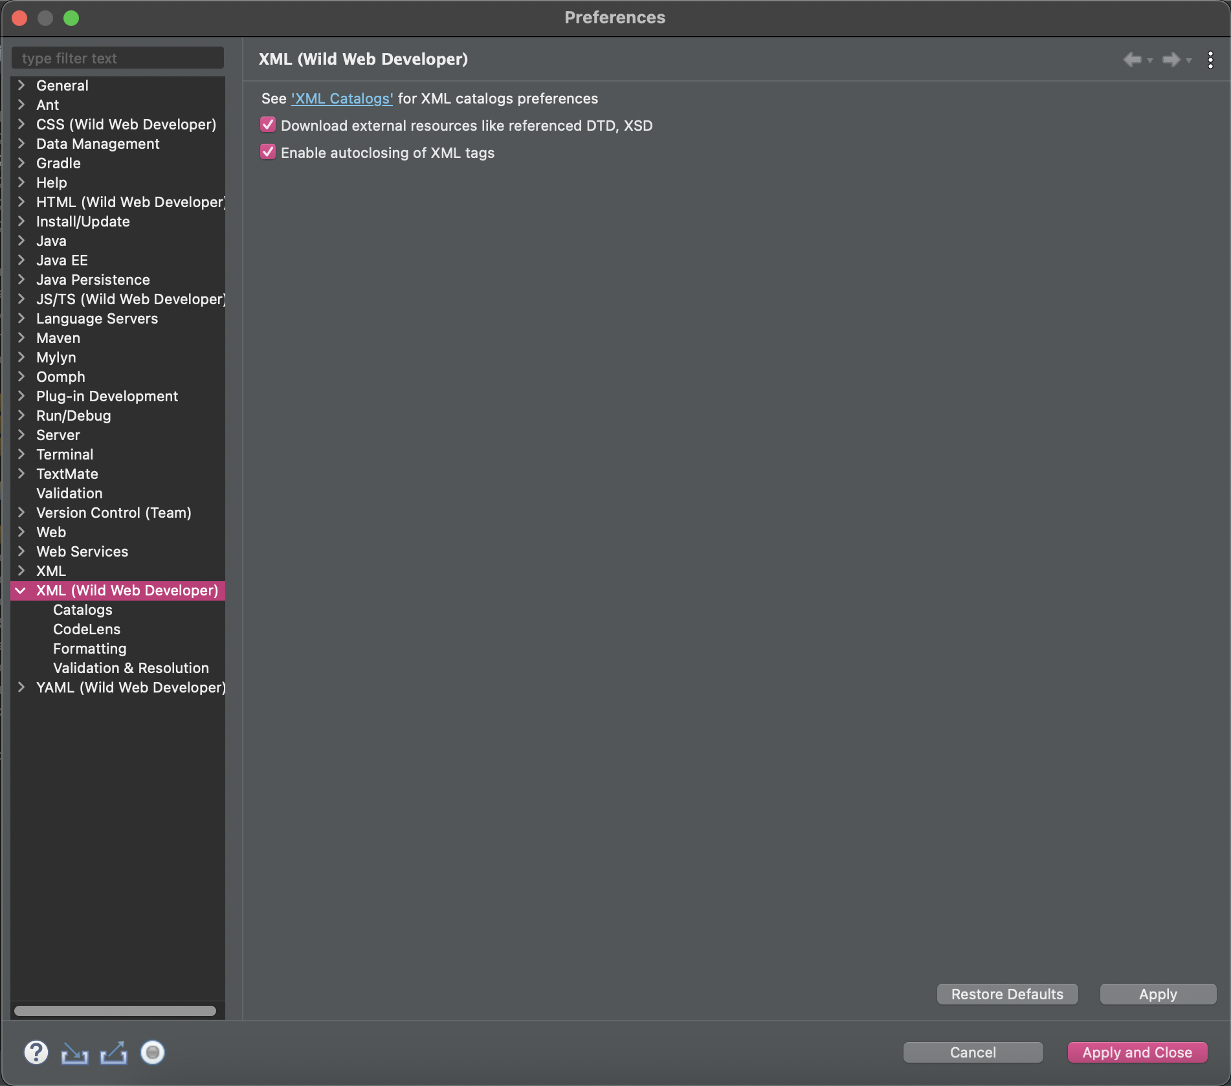This screenshot has height=1086, width=1231.
Task: Click the Cancel button
Action: coord(973,1052)
